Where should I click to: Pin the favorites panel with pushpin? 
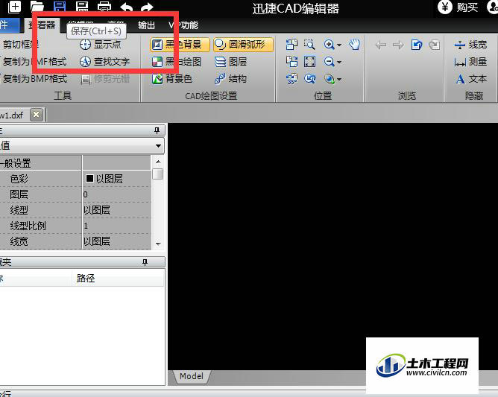coord(145,262)
